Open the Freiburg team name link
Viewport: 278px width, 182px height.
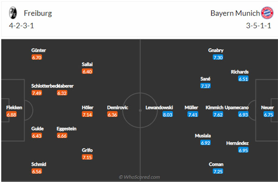click(38, 13)
